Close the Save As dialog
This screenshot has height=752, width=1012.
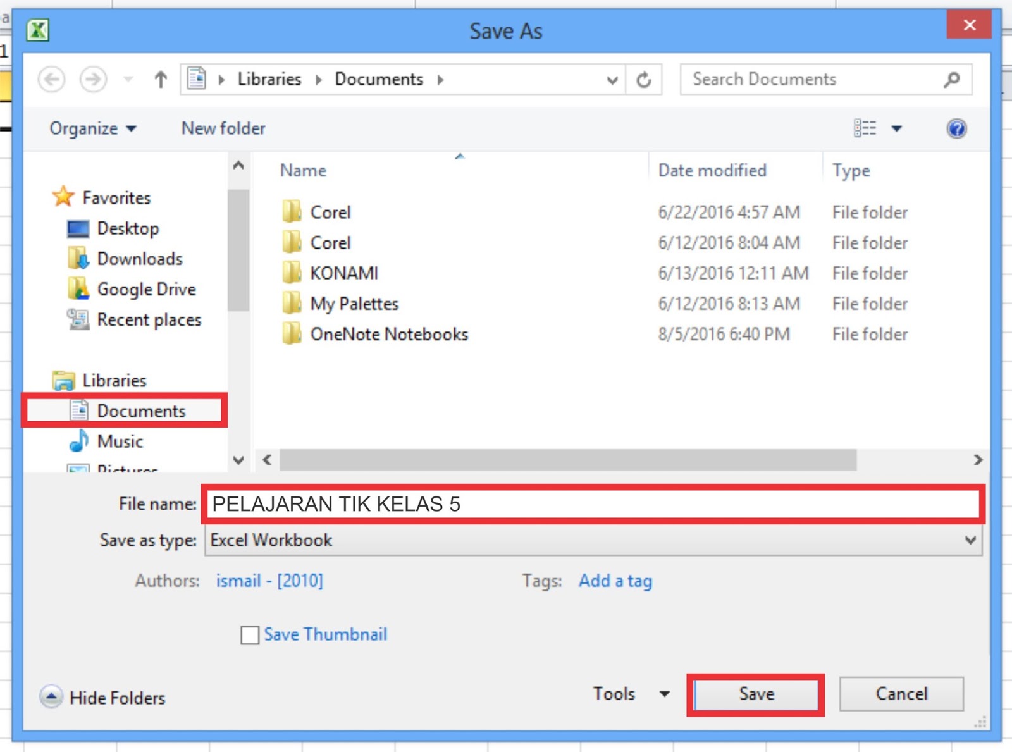click(x=969, y=25)
